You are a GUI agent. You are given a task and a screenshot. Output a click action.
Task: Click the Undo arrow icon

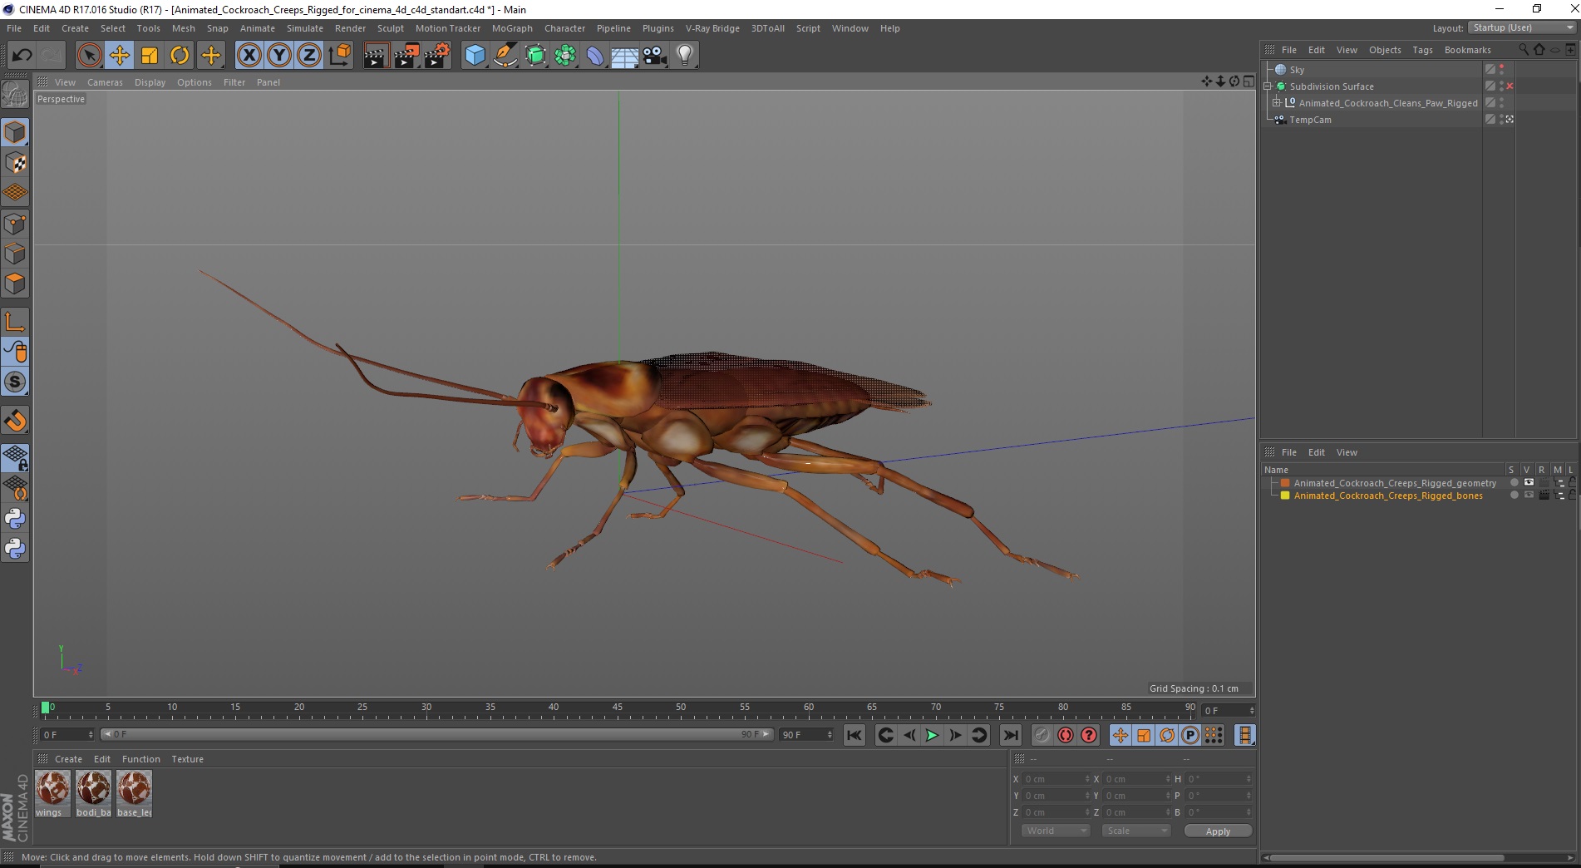pos(22,56)
